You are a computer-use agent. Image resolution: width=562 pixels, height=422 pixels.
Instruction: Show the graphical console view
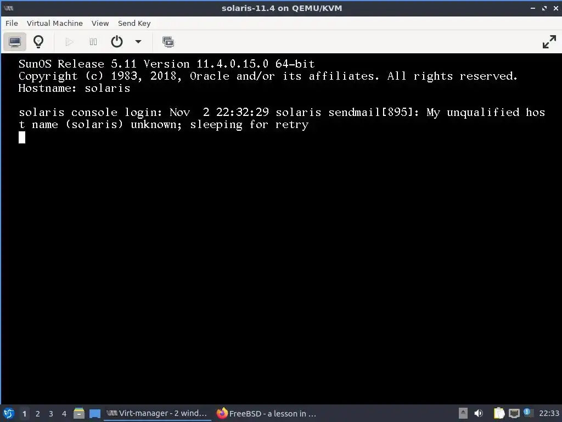click(15, 42)
